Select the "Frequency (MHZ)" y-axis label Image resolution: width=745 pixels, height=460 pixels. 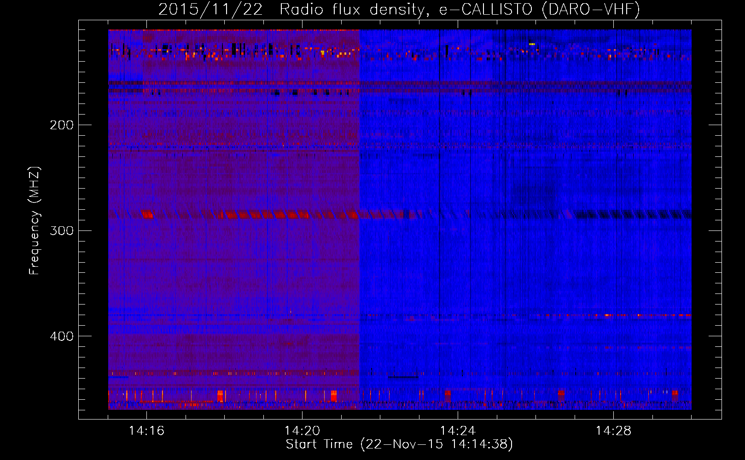point(35,221)
